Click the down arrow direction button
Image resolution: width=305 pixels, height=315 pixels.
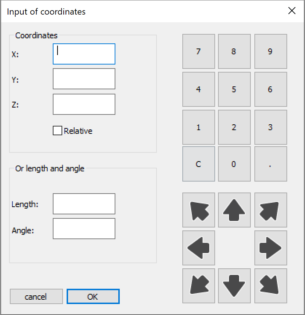tap(234, 286)
